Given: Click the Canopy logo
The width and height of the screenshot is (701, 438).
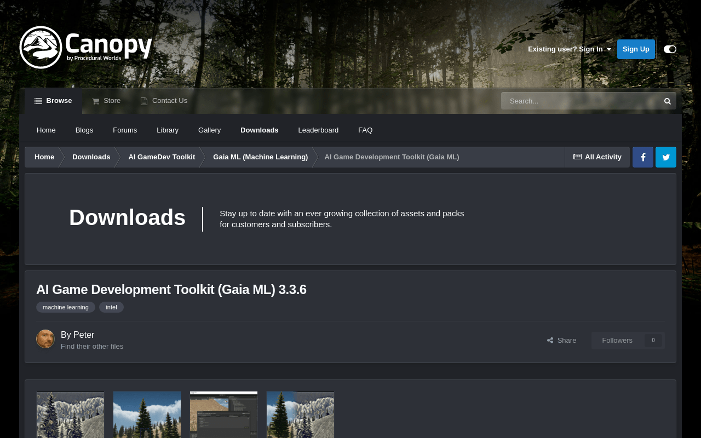Looking at the screenshot, I should coord(86,47).
